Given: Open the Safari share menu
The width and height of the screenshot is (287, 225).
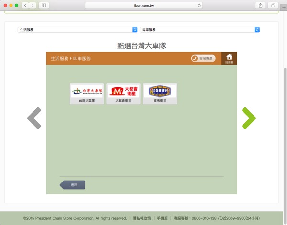Looking at the screenshot, I should tap(261, 5).
